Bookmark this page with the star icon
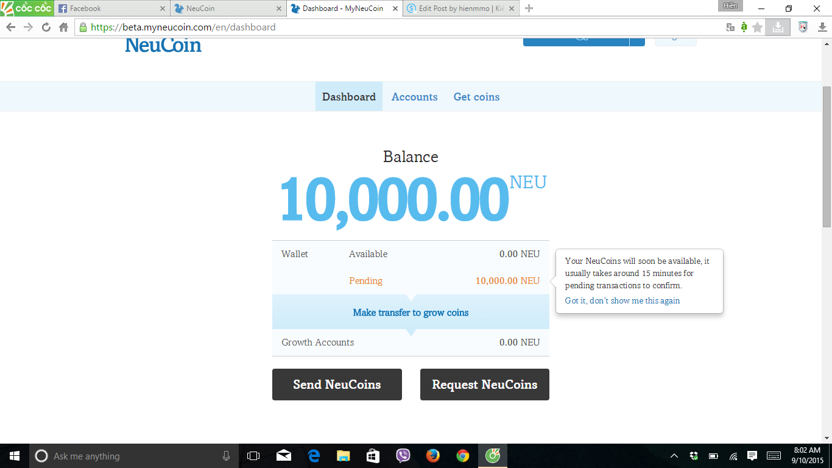The height and width of the screenshot is (468, 832). pyautogui.click(x=758, y=27)
